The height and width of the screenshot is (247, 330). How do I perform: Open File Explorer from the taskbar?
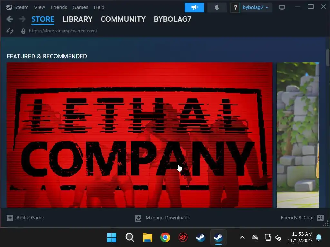tap(147, 238)
